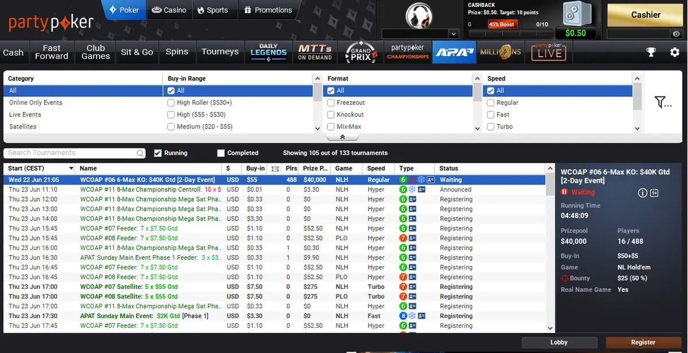Image resolution: width=688 pixels, height=353 pixels.
Task: Open tournament info icon in details panel
Action: [x=643, y=193]
